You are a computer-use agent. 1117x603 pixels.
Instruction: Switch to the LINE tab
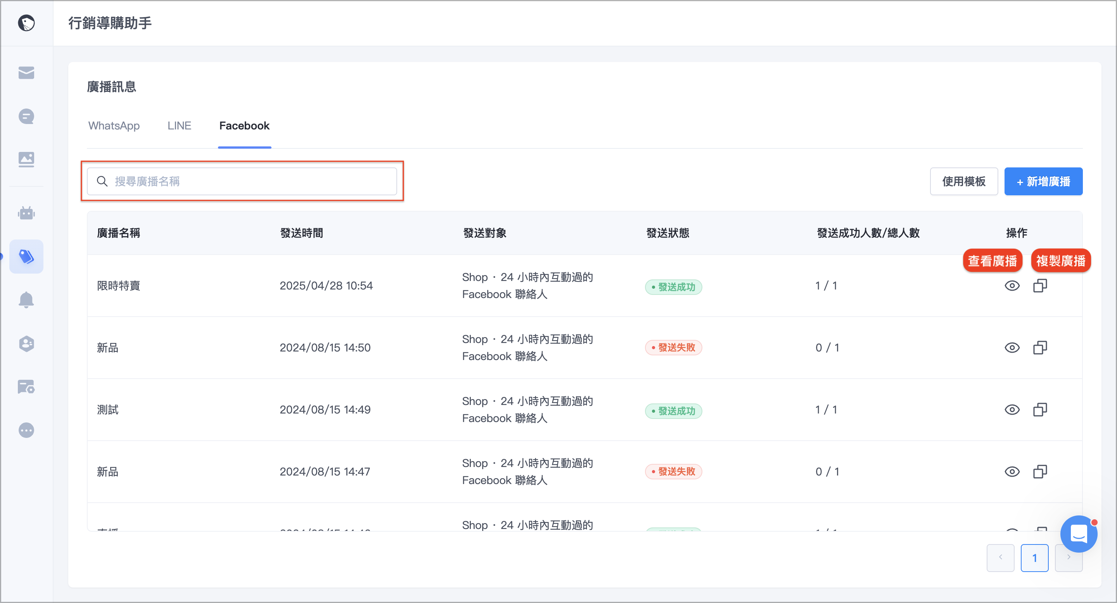179,126
